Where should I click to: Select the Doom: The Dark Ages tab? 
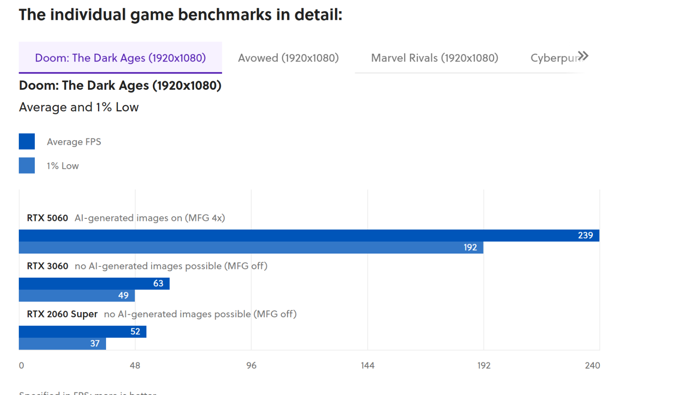(x=120, y=58)
